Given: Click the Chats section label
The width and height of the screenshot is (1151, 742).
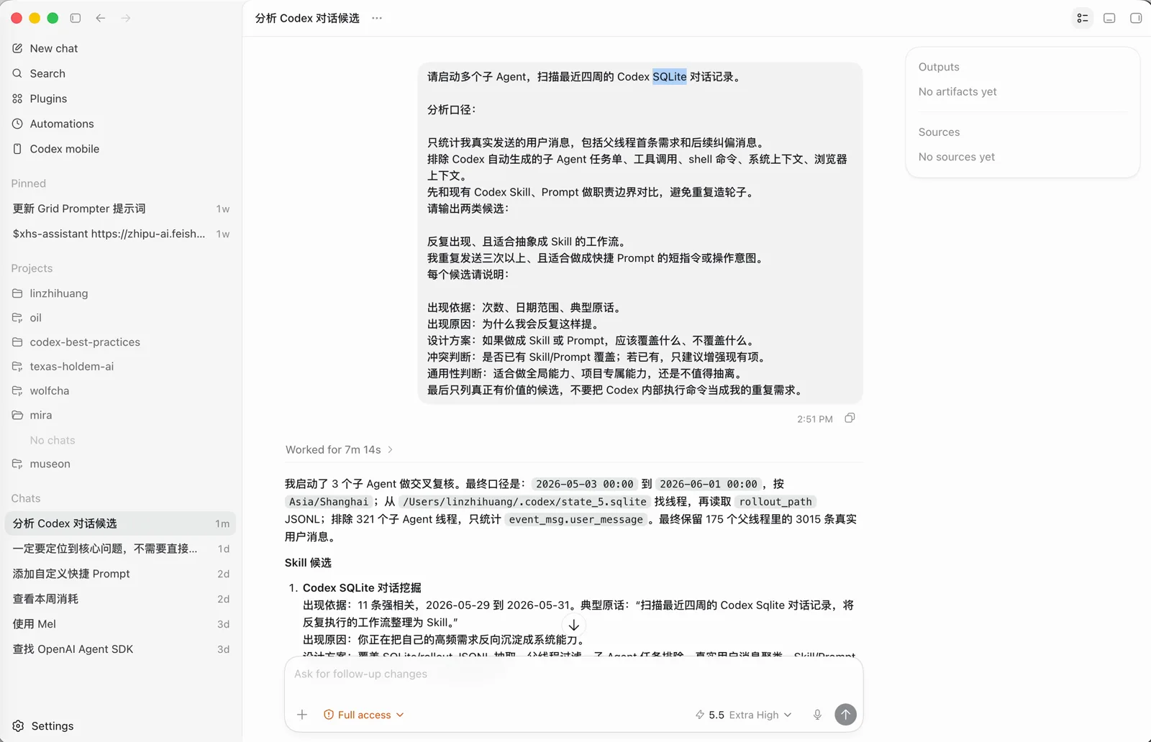Looking at the screenshot, I should tap(26, 498).
